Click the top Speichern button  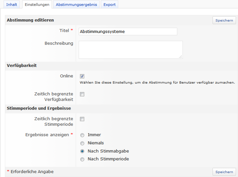224,20
